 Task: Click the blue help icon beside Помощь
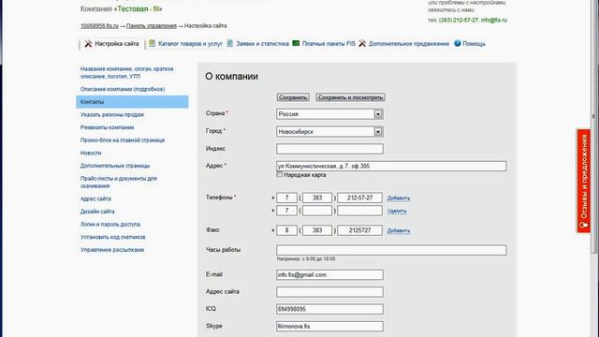point(458,43)
